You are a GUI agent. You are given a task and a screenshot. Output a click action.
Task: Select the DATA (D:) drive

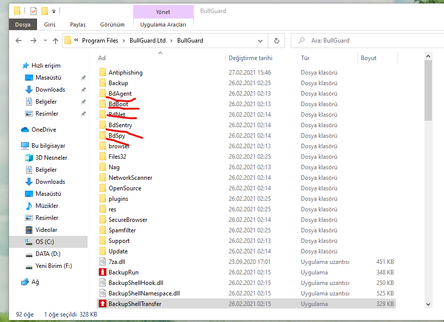tap(48, 254)
